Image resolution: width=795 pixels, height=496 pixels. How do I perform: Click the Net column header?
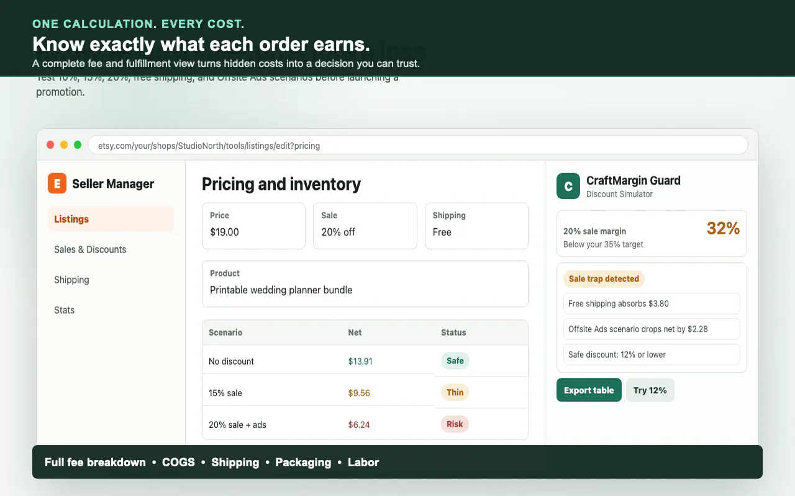(x=355, y=332)
